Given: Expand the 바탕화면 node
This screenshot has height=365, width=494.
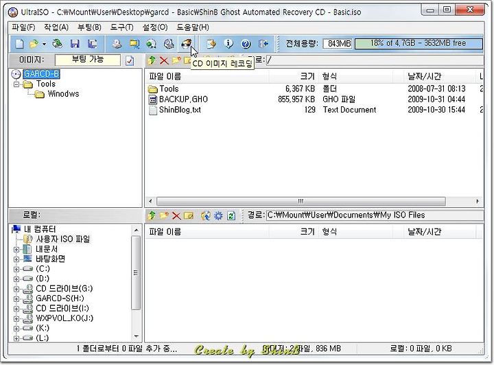Looking at the screenshot, I should [x=16, y=259].
